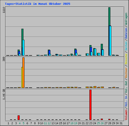The width and height of the screenshot is (129, 126).
Task: Click the yellow Besuche bar for day 5
Action: tap(22, 77)
